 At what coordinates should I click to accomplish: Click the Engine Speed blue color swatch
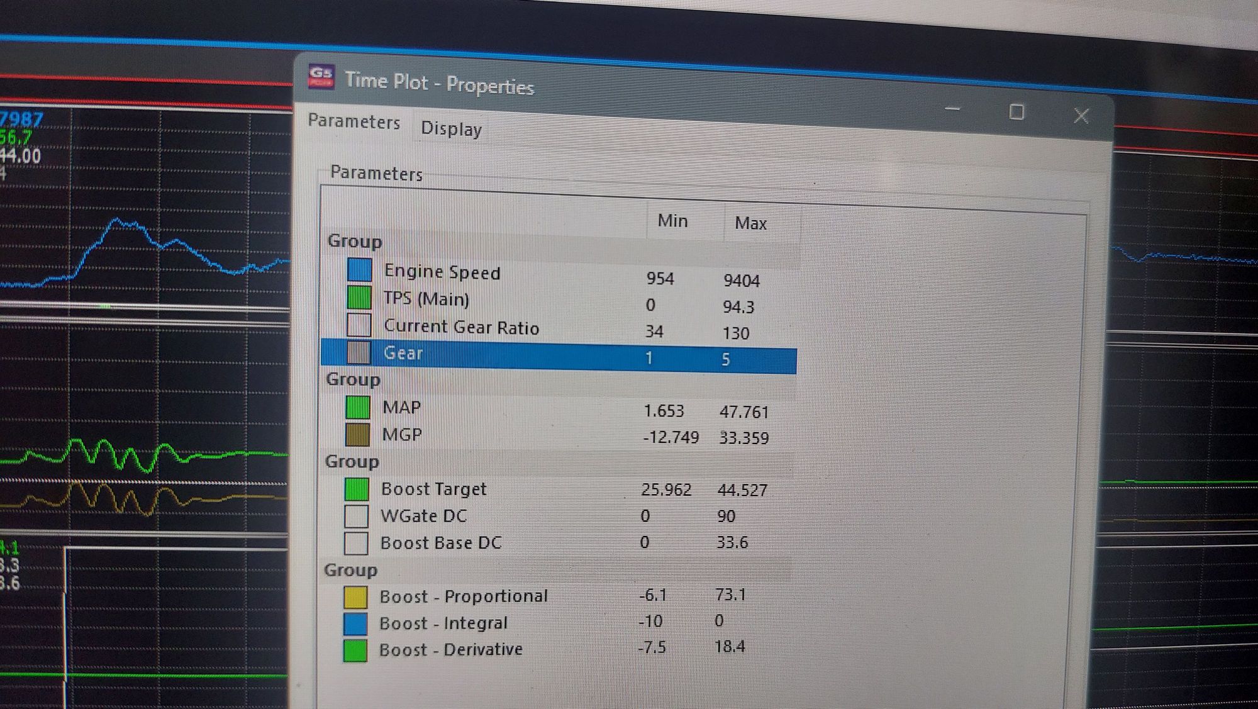359,270
